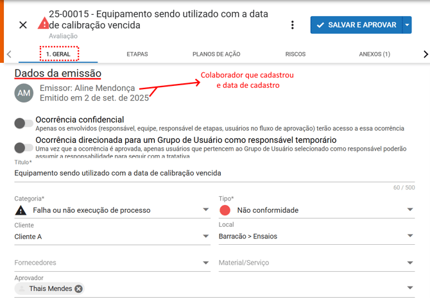Remove Thais Mendes approver chip

pyautogui.click(x=78, y=289)
